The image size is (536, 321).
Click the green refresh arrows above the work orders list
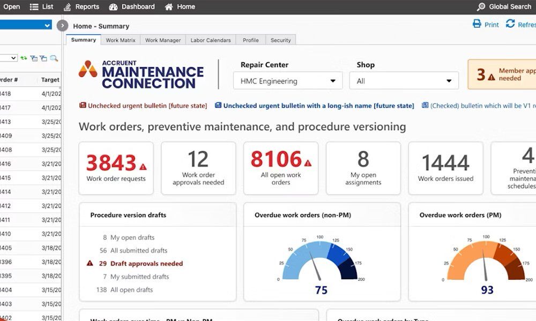pyautogui.click(x=24, y=58)
